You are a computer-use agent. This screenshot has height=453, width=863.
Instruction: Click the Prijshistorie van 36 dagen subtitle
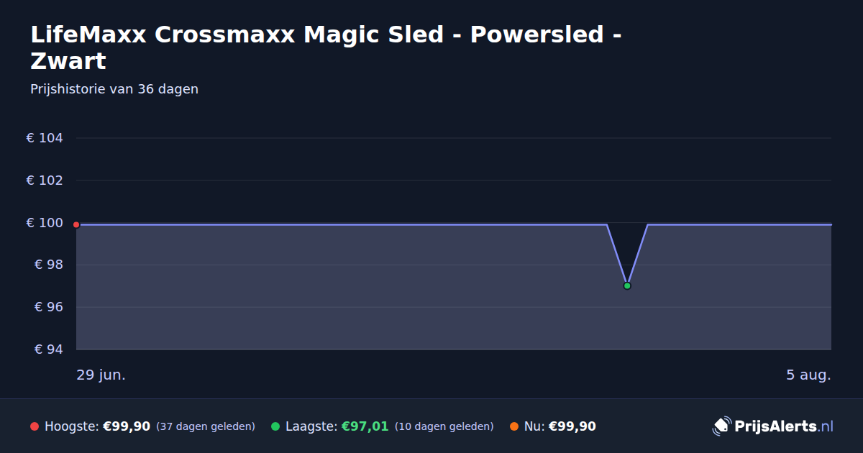tap(114, 89)
